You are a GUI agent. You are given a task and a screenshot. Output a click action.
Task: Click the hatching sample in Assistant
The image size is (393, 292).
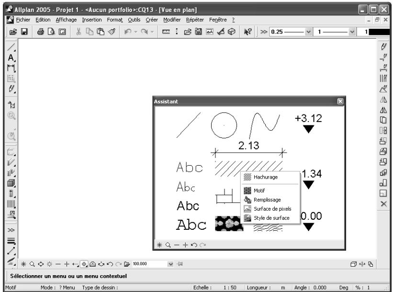click(x=248, y=168)
